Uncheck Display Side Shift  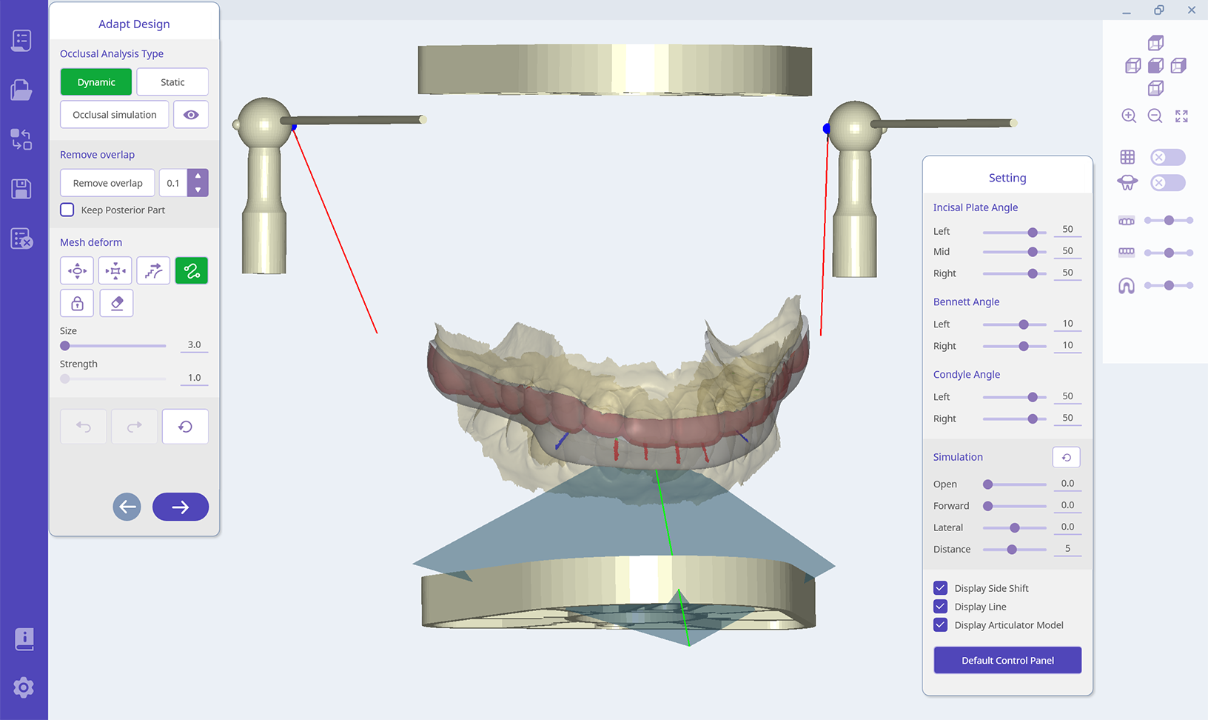point(941,588)
